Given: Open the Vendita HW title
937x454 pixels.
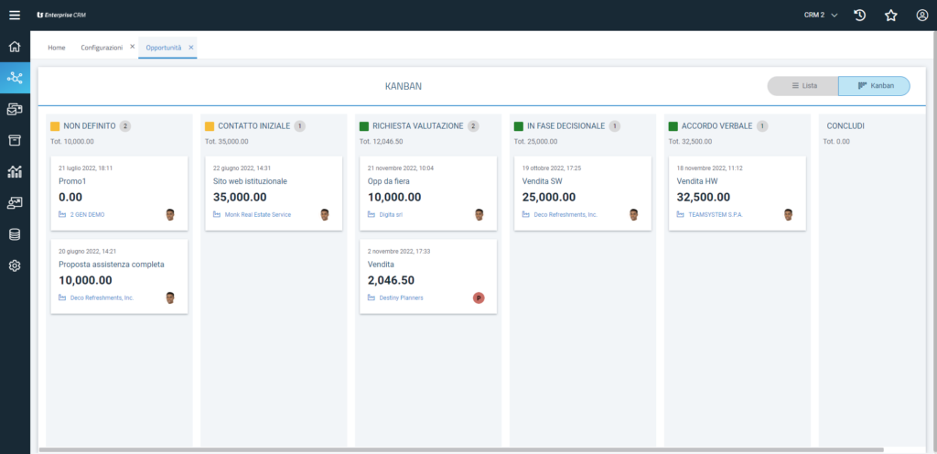Looking at the screenshot, I should click(x=696, y=181).
